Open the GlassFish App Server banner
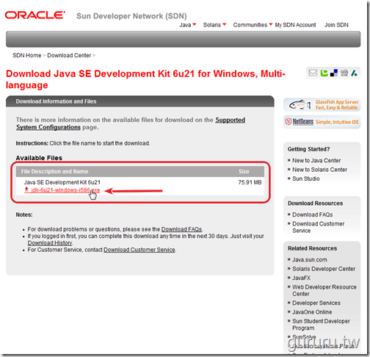The image size is (370, 357). [322, 104]
